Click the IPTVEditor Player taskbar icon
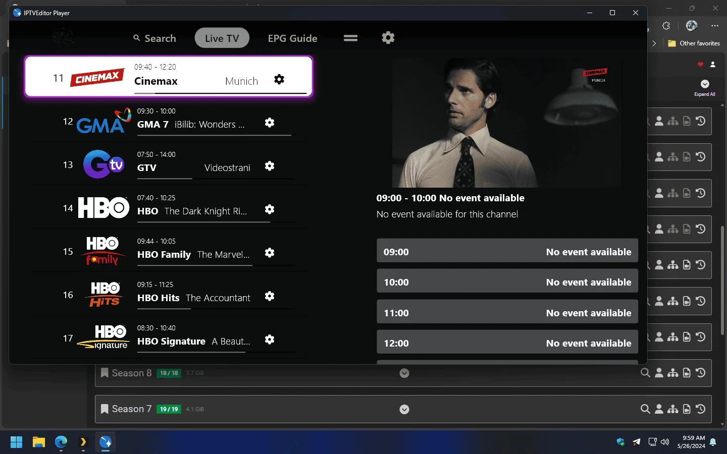 pos(106,442)
